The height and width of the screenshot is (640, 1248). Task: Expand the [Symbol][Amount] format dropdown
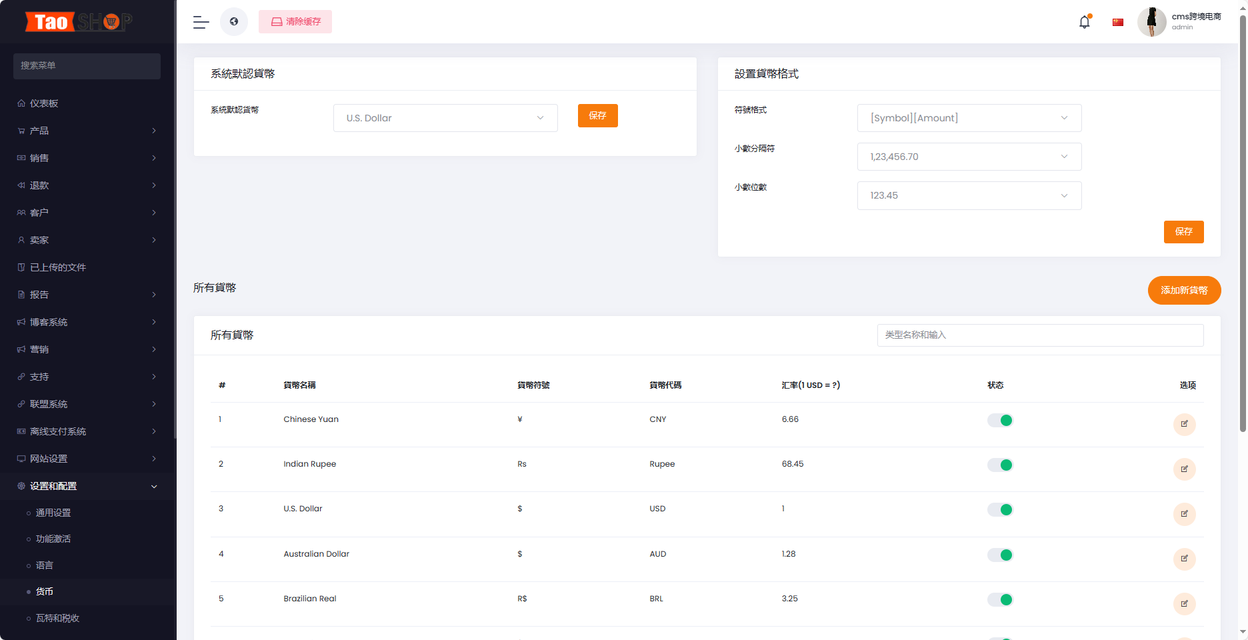point(969,118)
